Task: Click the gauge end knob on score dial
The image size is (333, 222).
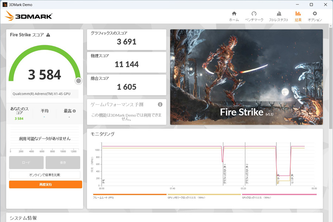Action: pos(78,81)
